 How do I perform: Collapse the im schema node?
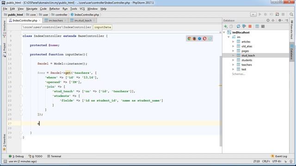[228, 37]
